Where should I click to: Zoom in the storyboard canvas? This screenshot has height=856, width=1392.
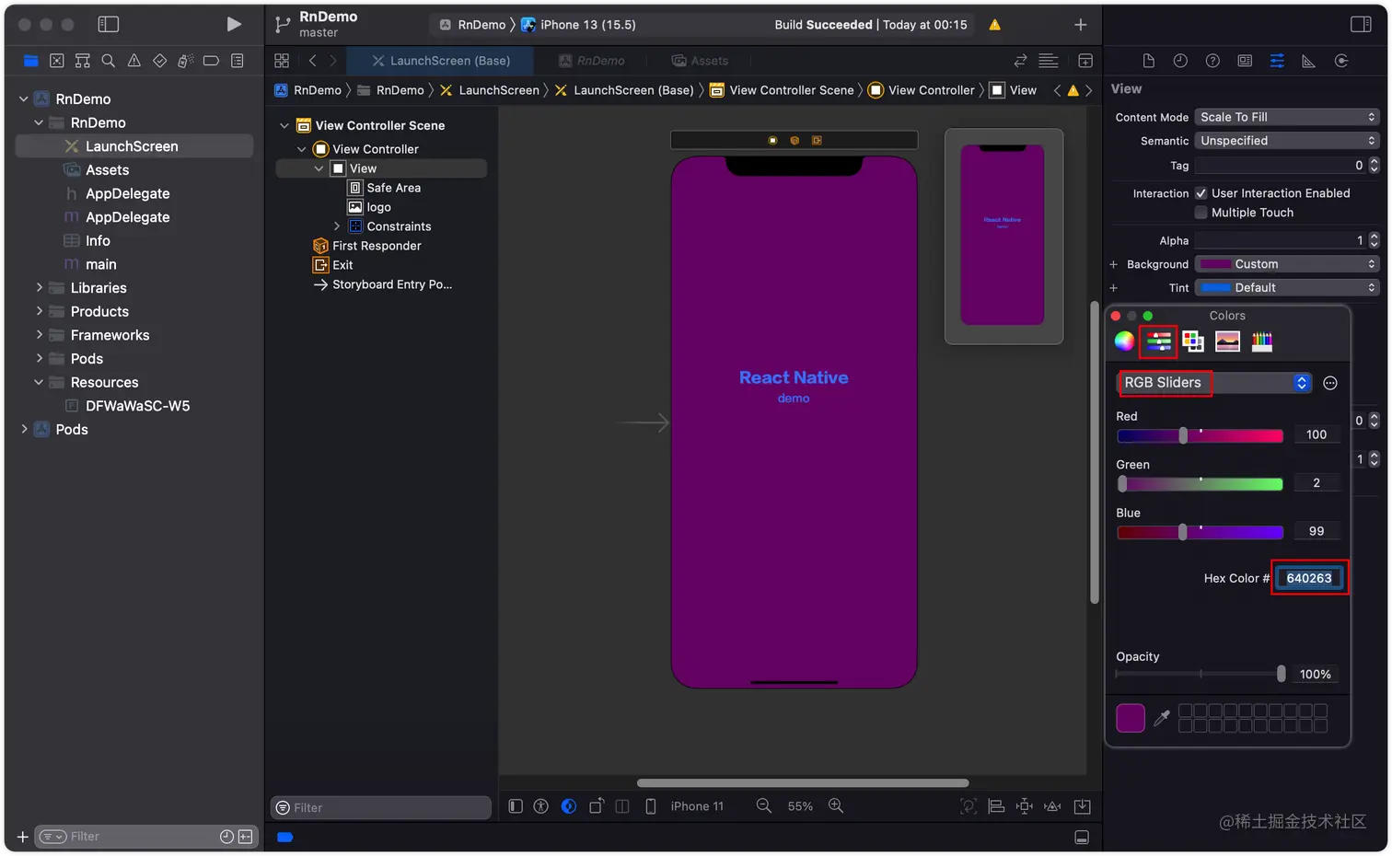click(836, 806)
